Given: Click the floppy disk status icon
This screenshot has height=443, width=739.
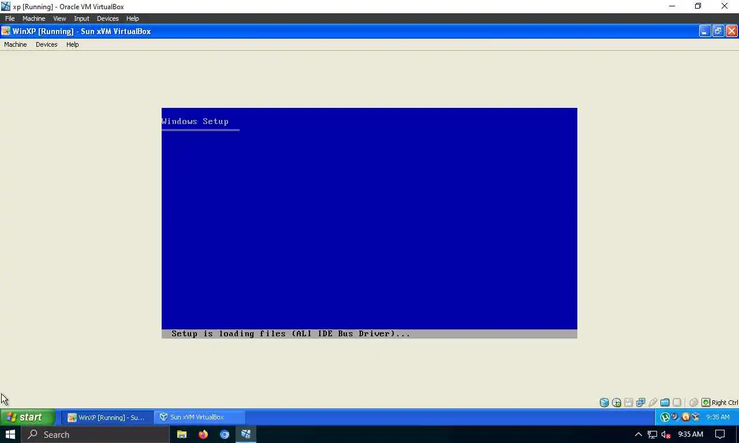Looking at the screenshot, I should click(x=629, y=403).
